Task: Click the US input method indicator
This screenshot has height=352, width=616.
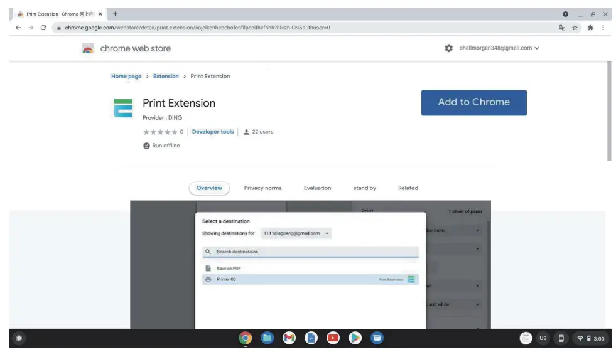Action: click(543, 338)
